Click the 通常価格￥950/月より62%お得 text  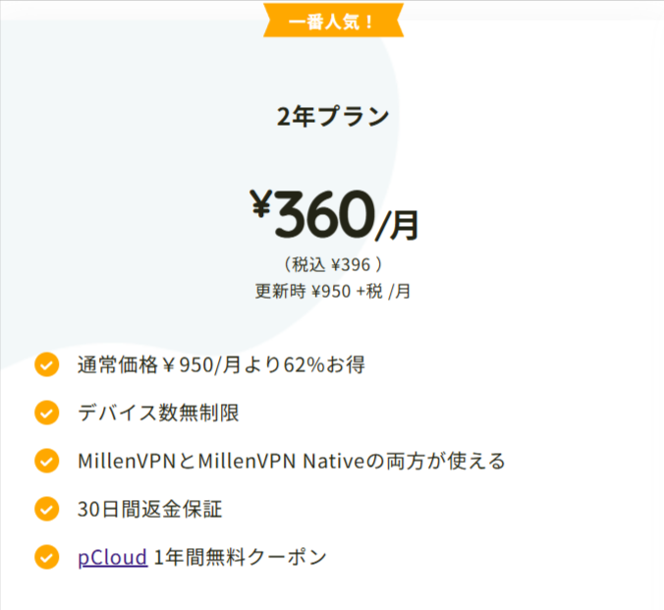(221, 364)
